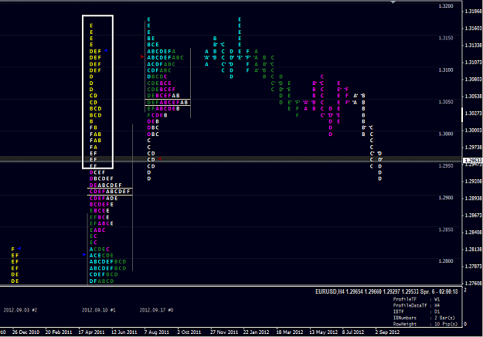483x337 pixels.
Task: Click the 1.3100 grid price label
Action: (446, 70)
